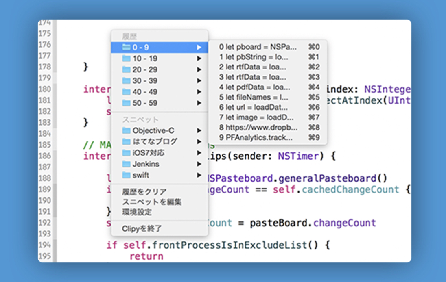Expand the 0 - 9 history submenu arrow

[199, 48]
